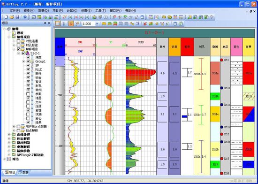
Task: Open a file with the folder icon
Action: point(12,17)
